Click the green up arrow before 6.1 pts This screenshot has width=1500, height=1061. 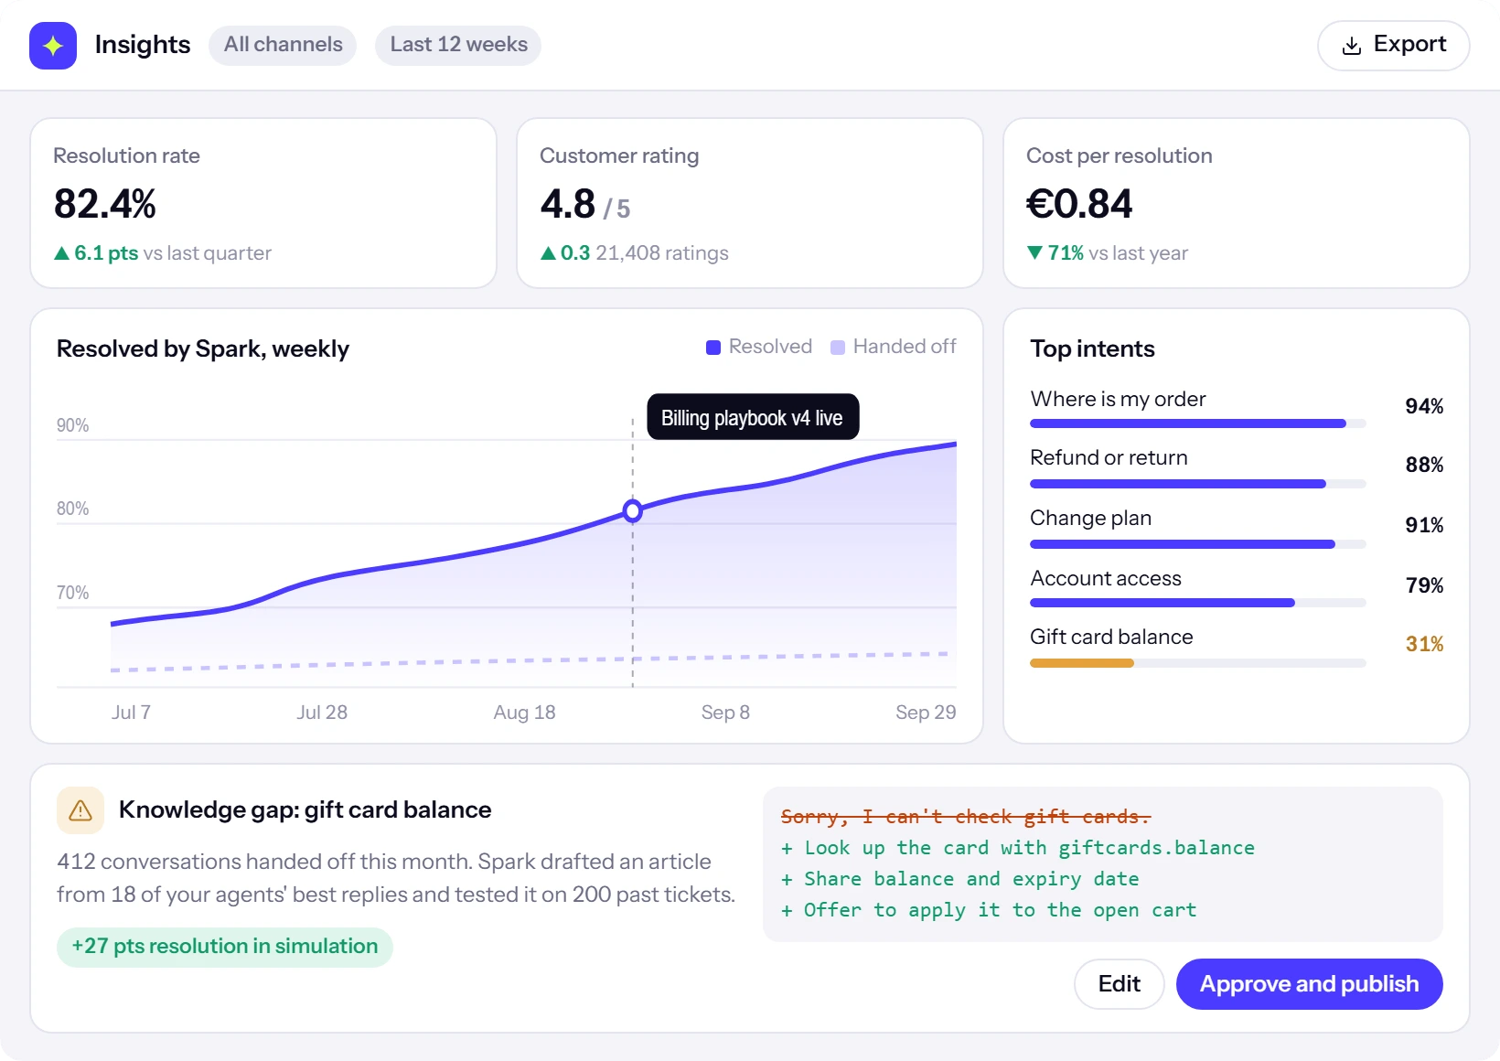[61, 253]
